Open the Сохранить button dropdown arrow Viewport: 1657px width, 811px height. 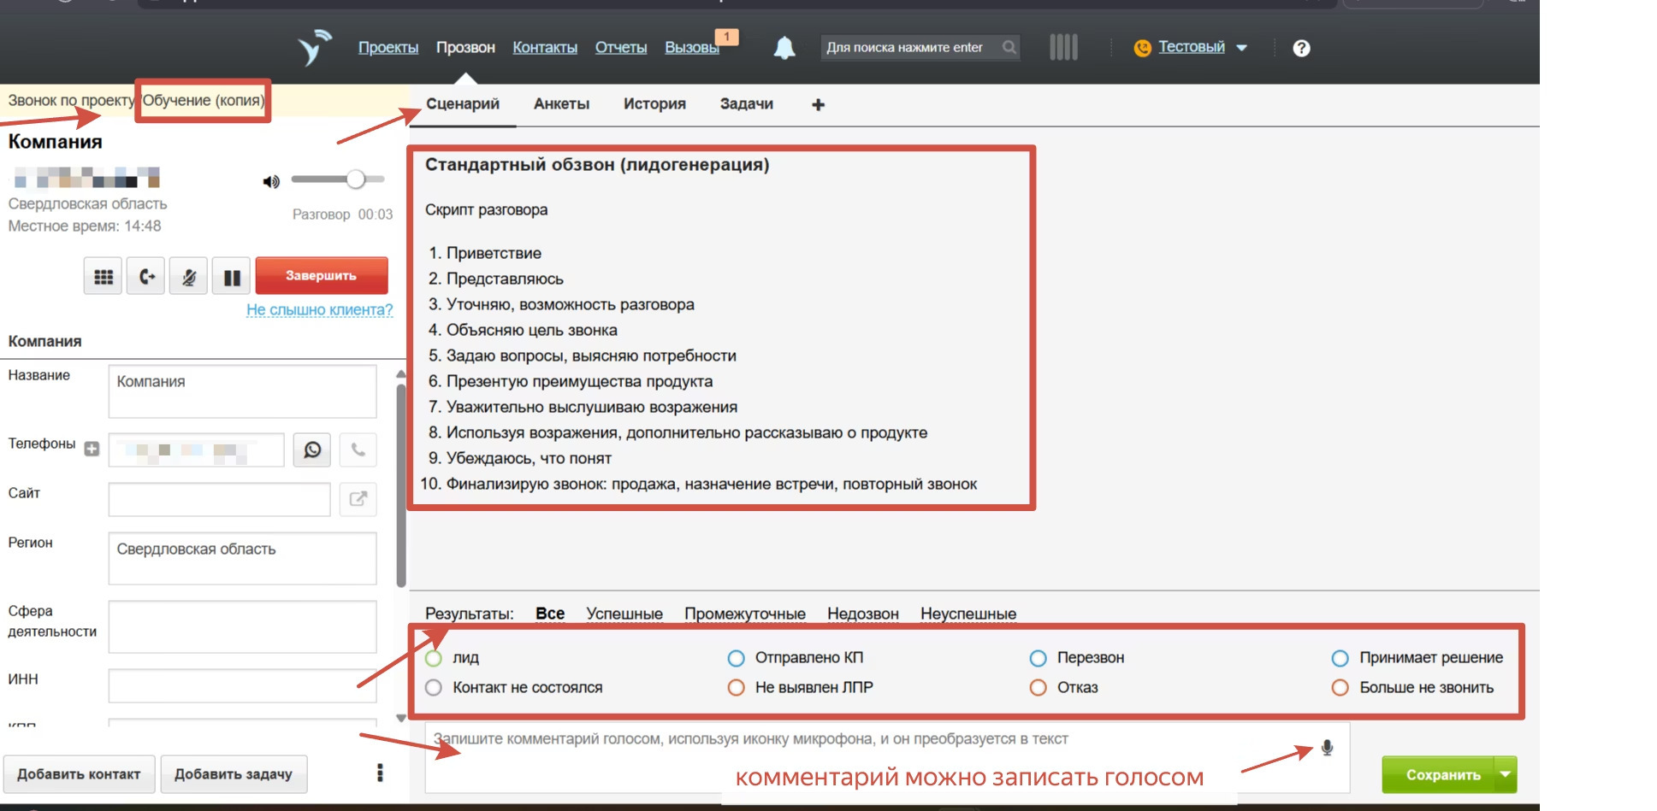coord(1506,774)
